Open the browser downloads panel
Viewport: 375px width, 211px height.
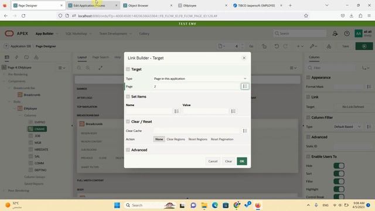(x=352, y=16)
